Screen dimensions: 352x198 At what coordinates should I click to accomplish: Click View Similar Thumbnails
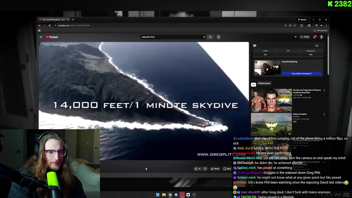point(302,73)
